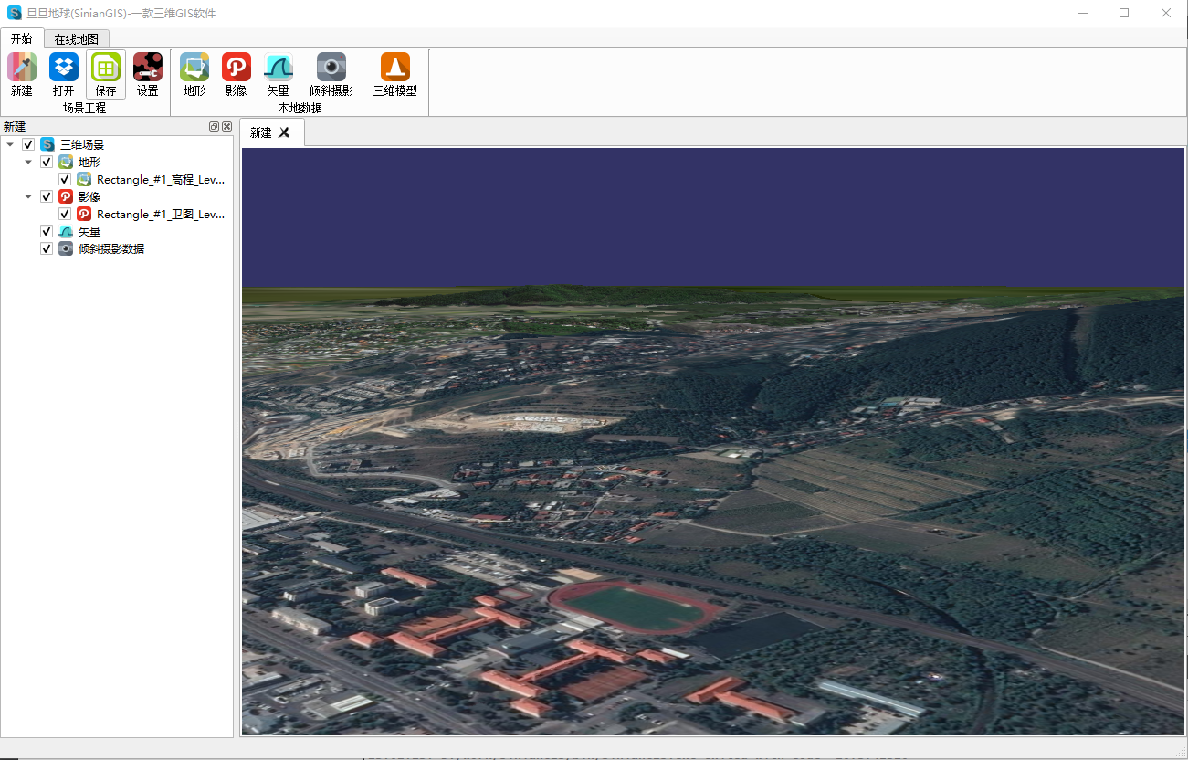The image size is (1188, 760).
Task: Switch to the 开始 ribbon tab
Action: [22, 38]
